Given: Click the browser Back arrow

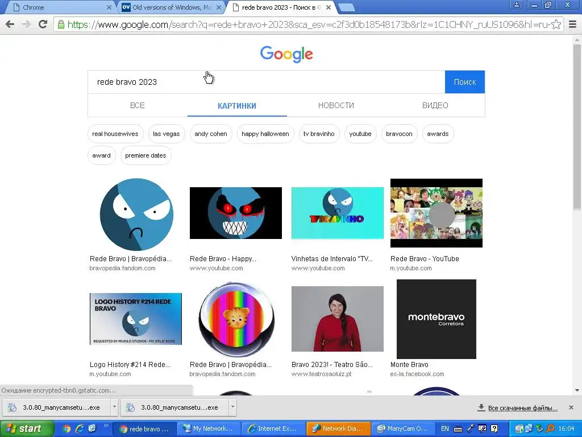Looking at the screenshot, I should [10, 24].
